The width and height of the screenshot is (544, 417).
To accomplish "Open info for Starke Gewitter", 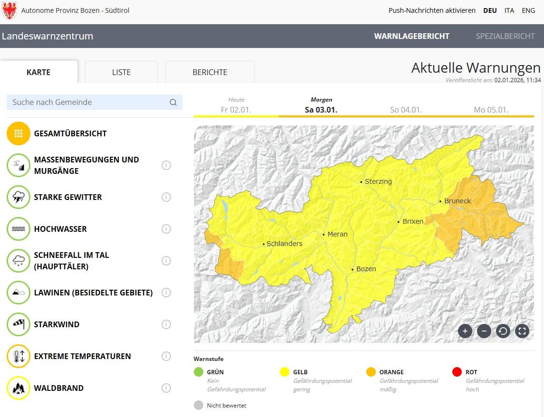I will (x=166, y=197).
